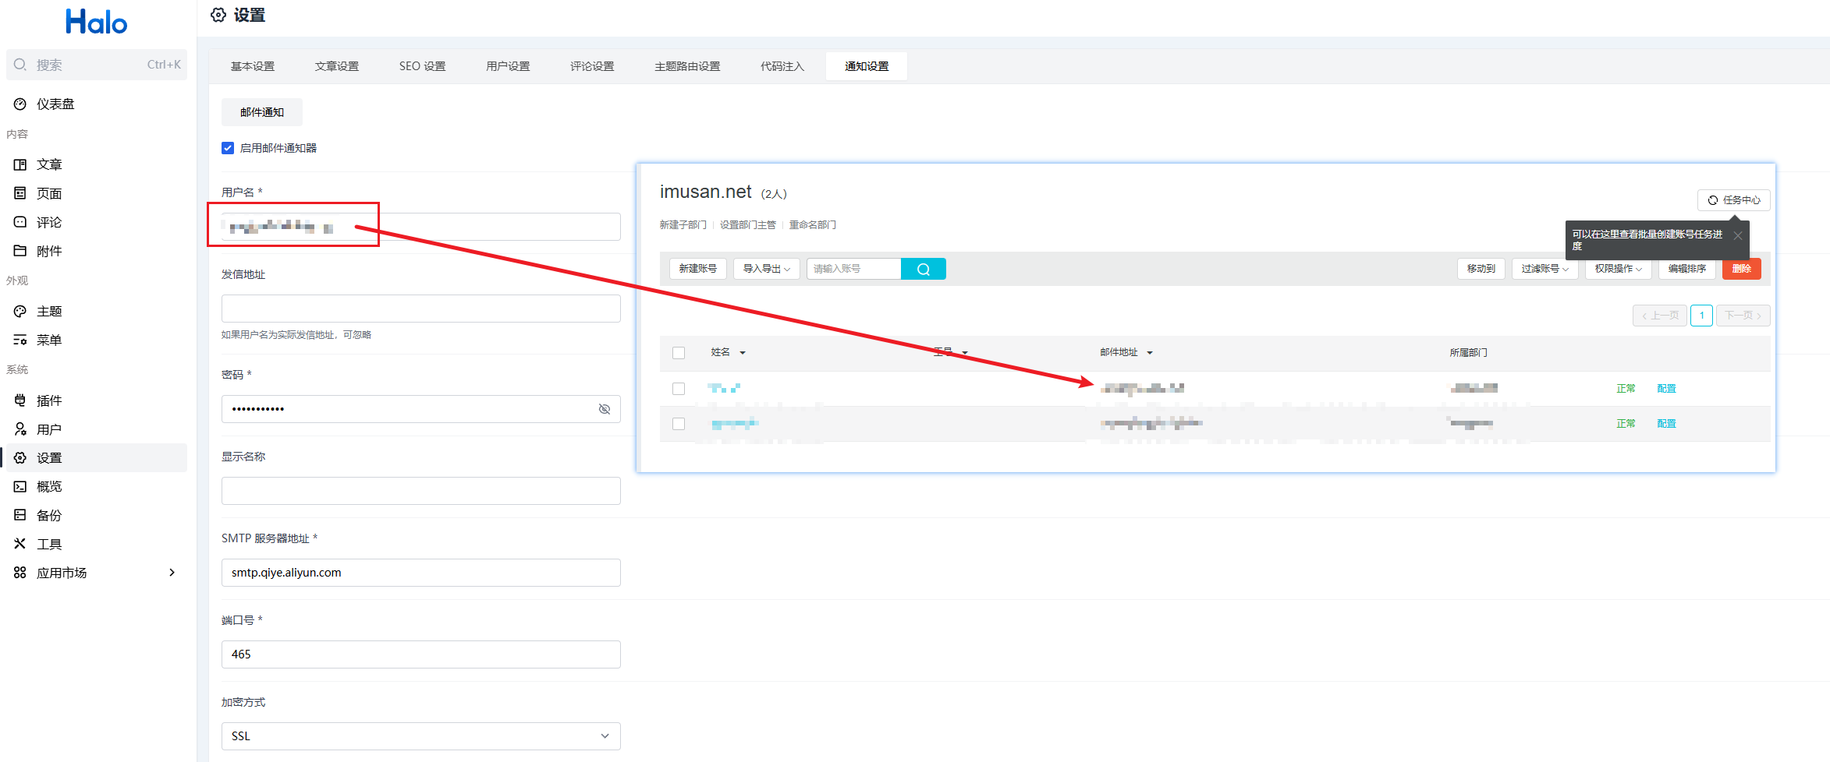This screenshot has height=762, width=1830.
Task: Click the SMTP 服务器地址 input field
Action: [420, 573]
